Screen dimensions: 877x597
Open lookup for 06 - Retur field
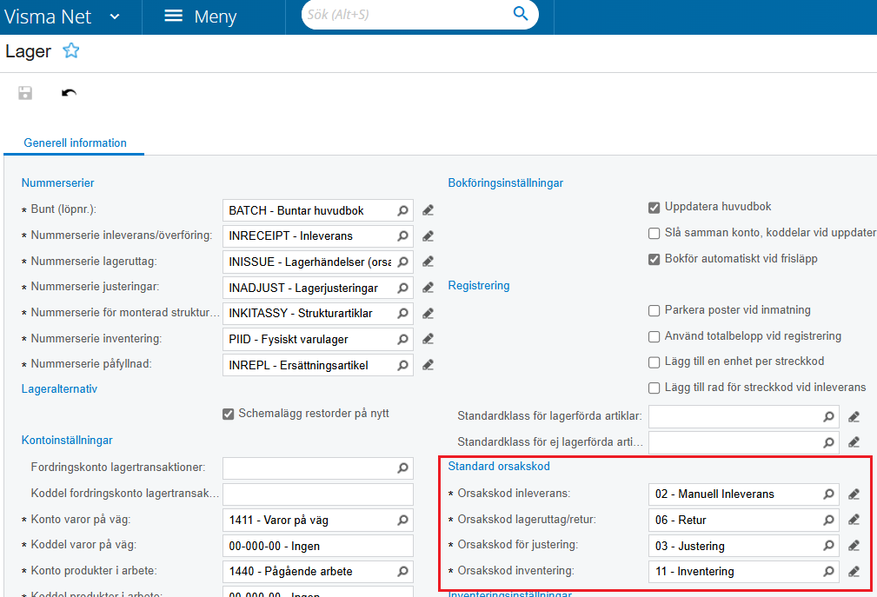828,520
